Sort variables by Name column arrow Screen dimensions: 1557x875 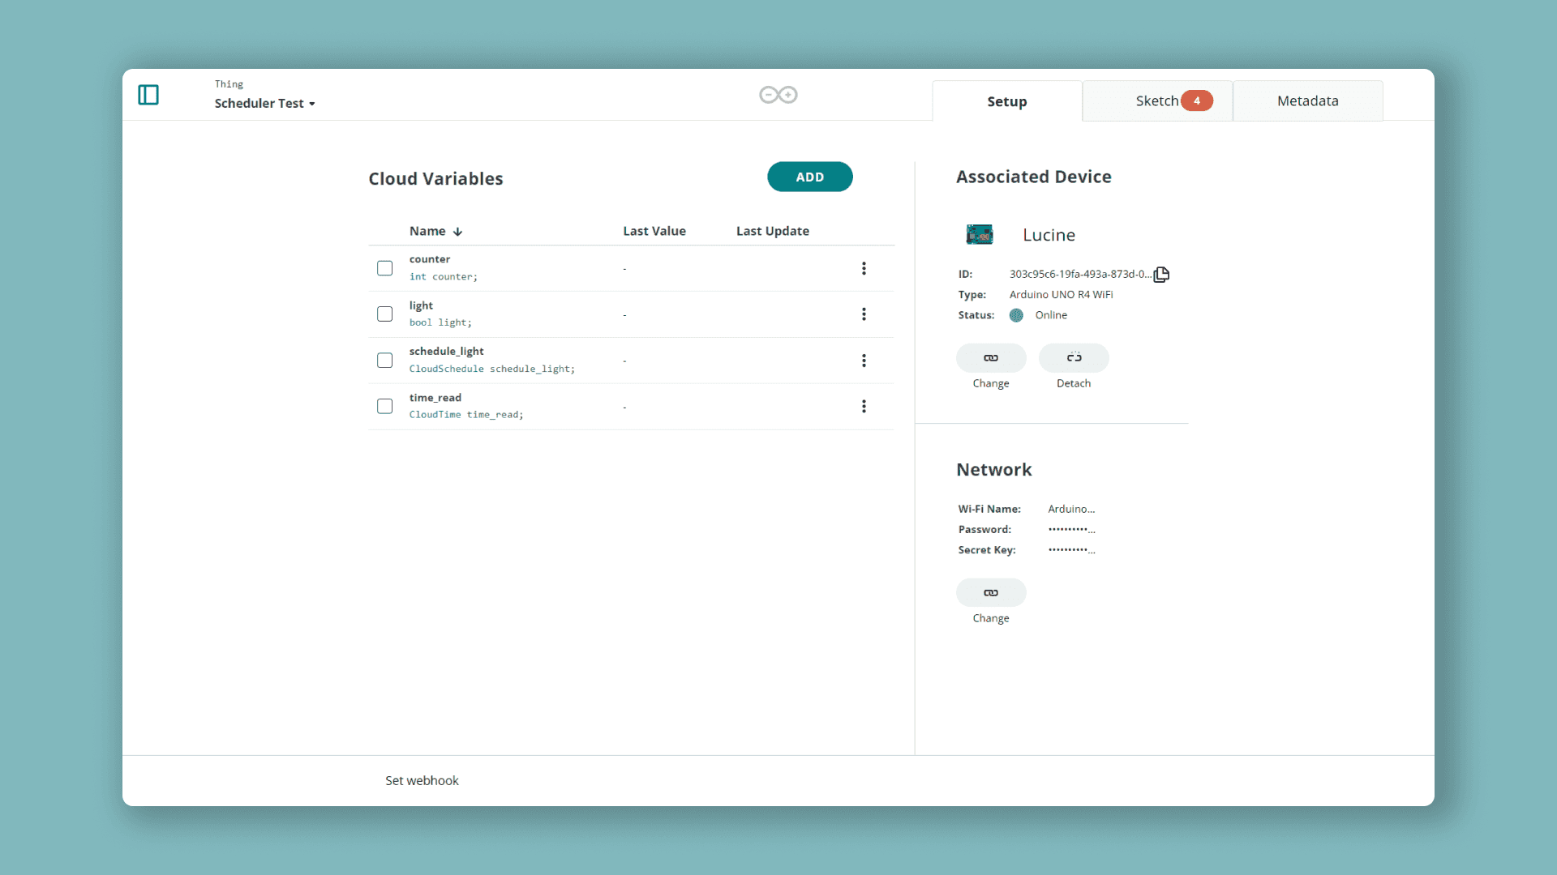[x=457, y=232]
